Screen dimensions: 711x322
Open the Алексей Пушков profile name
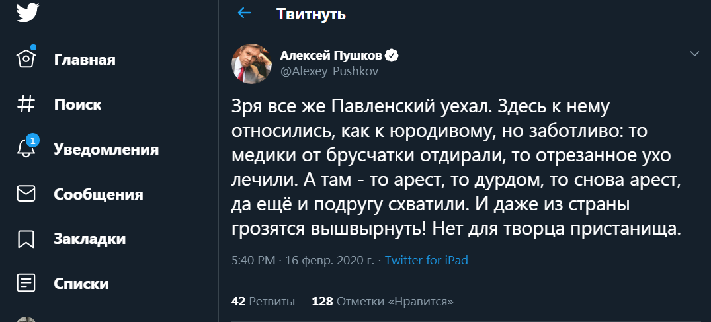[x=332, y=56]
